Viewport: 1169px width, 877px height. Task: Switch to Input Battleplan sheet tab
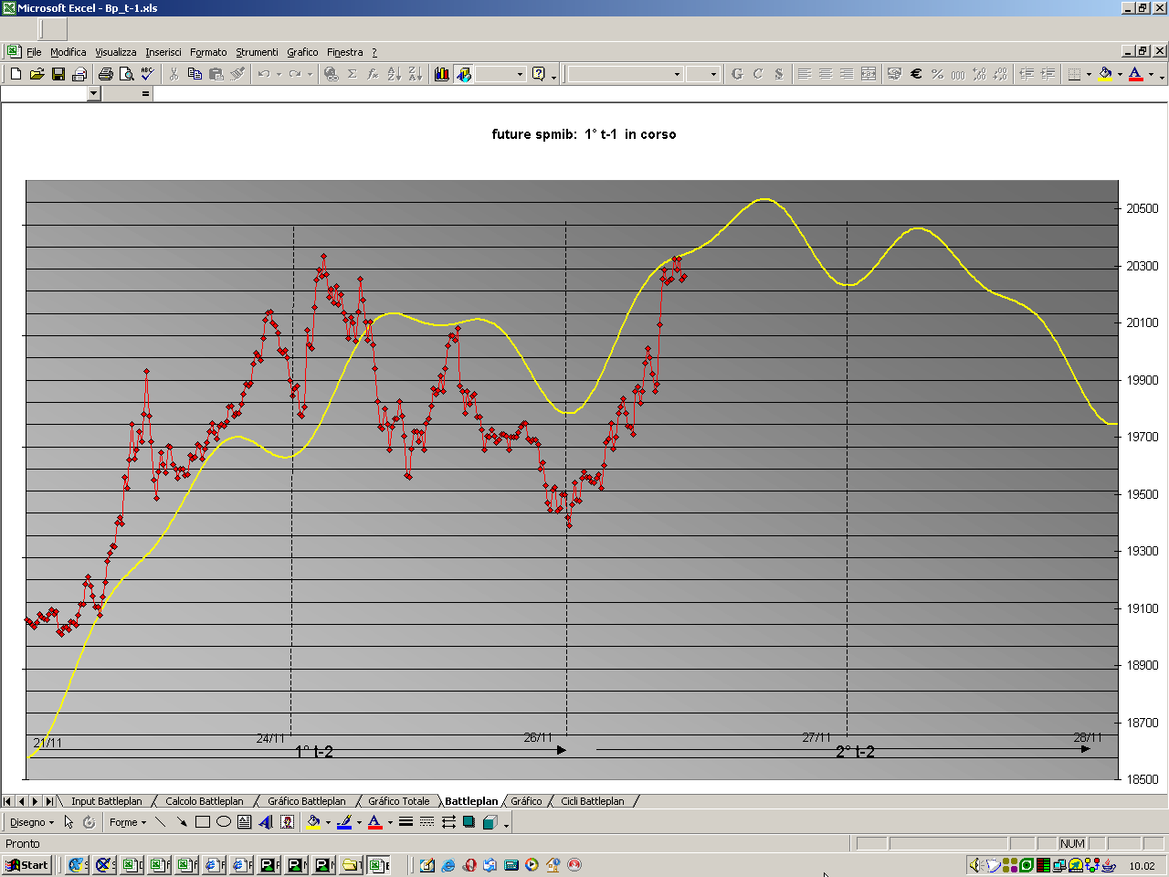107,801
